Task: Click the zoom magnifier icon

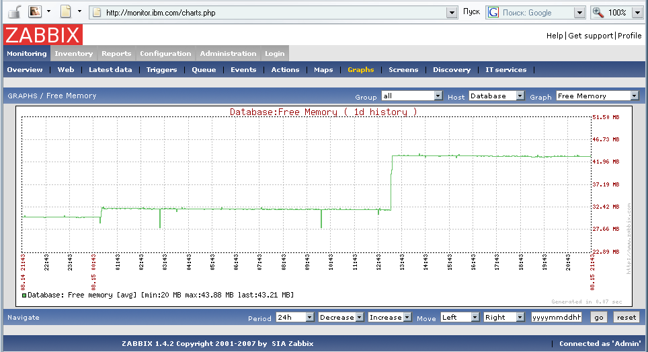Action: pyautogui.click(x=598, y=12)
